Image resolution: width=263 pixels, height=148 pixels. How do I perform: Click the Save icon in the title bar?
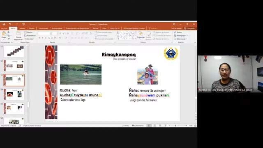(x=4, y=24)
